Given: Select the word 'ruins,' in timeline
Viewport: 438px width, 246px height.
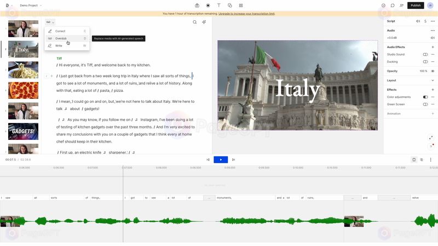Looking at the screenshot, I should coord(310,198).
